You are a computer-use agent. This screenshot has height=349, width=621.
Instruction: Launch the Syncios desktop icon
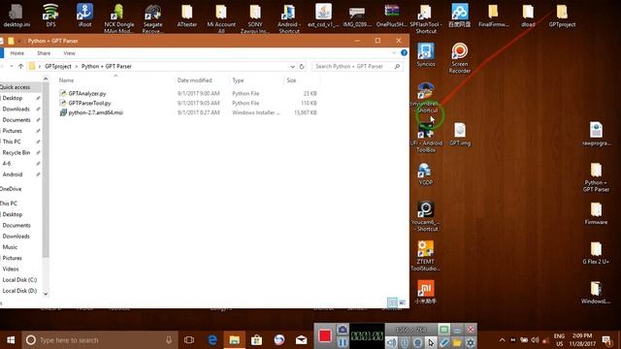pos(426,54)
